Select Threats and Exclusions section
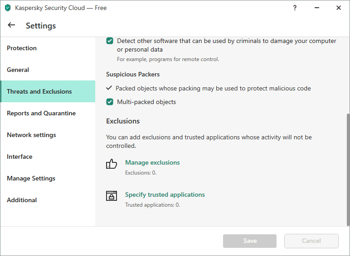 (x=48, y=91)
